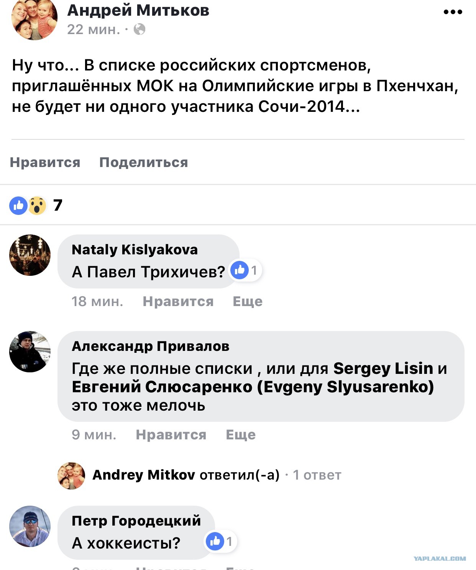Click the blue like reaction icon under post
The image size is (476, 570).
point(18,206)
